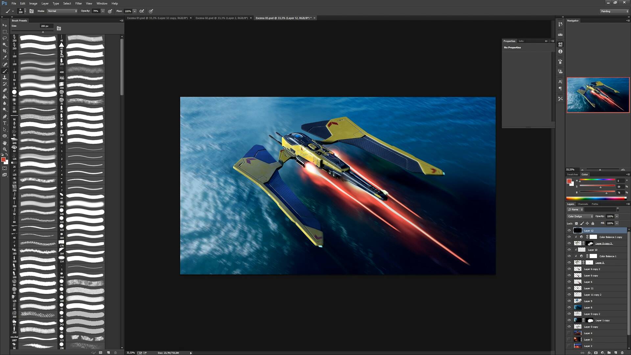631x355 pixels.
Task: Show hidden Layer 2
Action: (x=569, y=346)
